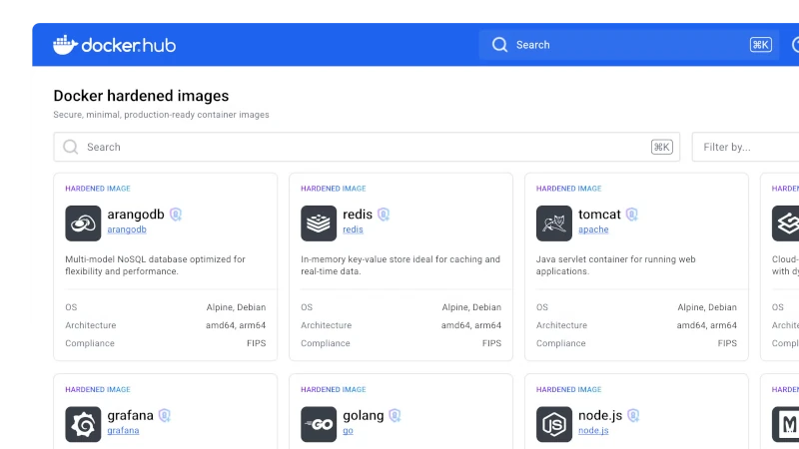
Task: Click the golang card title
Action: click(x=363, y=415)
